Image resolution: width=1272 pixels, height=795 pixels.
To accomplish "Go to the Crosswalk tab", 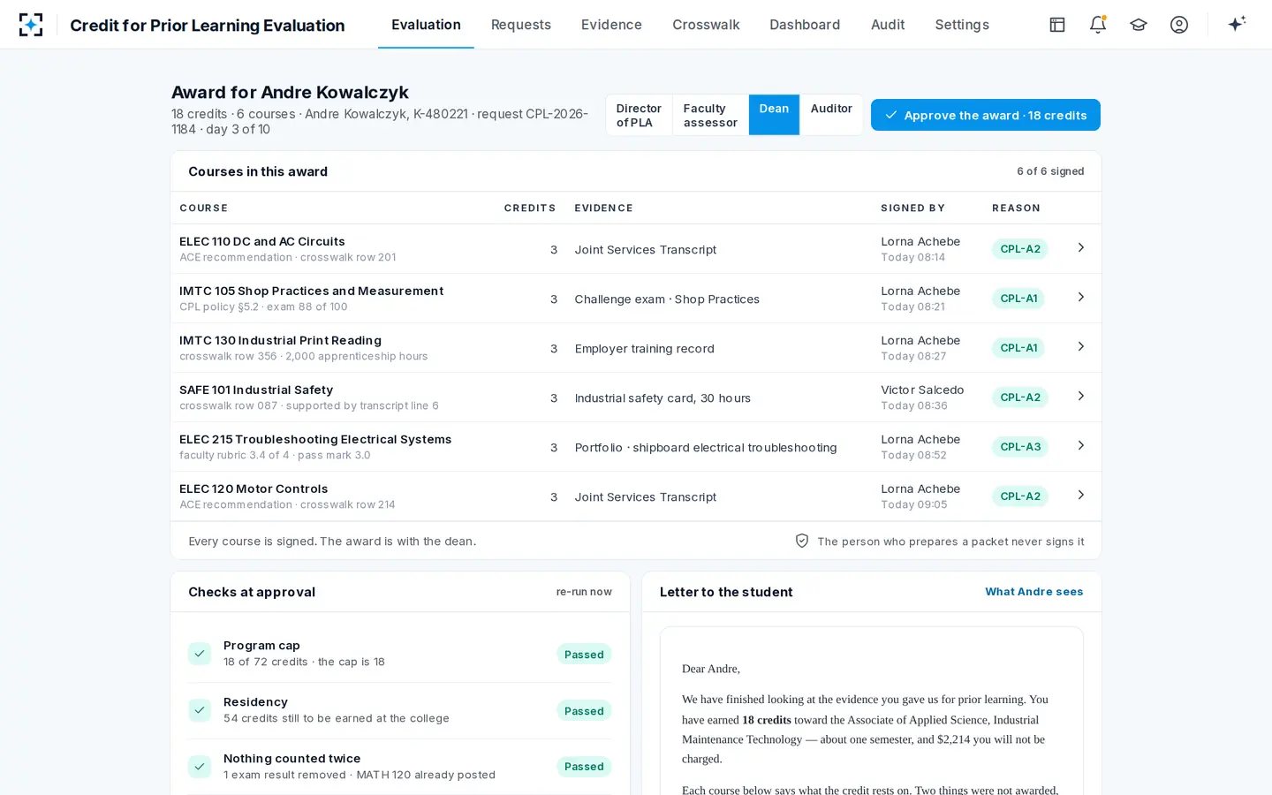I will point(706,25).
